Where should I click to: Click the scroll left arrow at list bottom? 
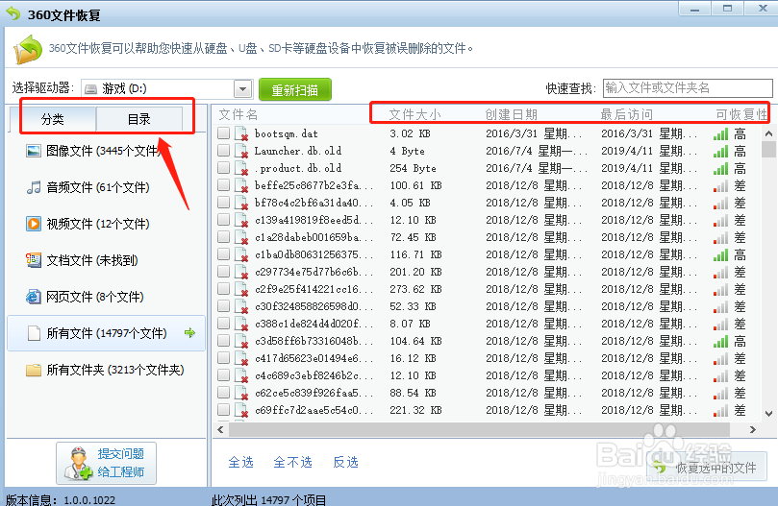pos(220,430)
